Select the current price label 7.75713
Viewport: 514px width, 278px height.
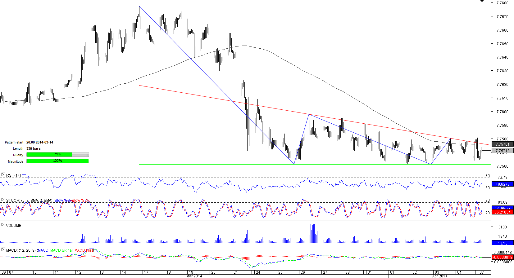[x=502, y=151]
